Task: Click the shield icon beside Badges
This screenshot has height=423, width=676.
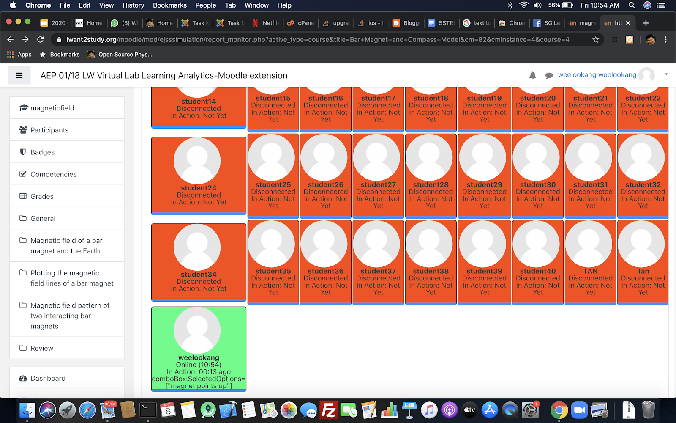Action: pos(23,152)
